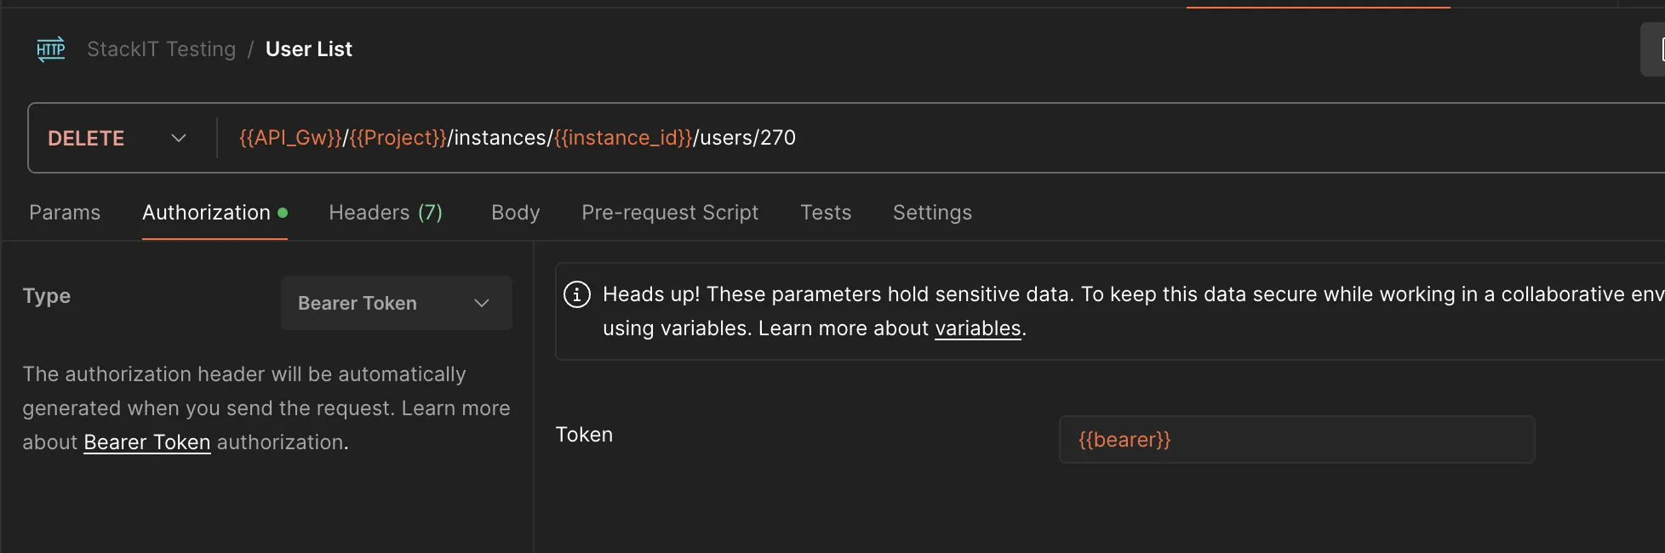Click the HTTP request icon beside the breadcrumb
This screenshot has width=1665, height=553.
click(51, 49)
